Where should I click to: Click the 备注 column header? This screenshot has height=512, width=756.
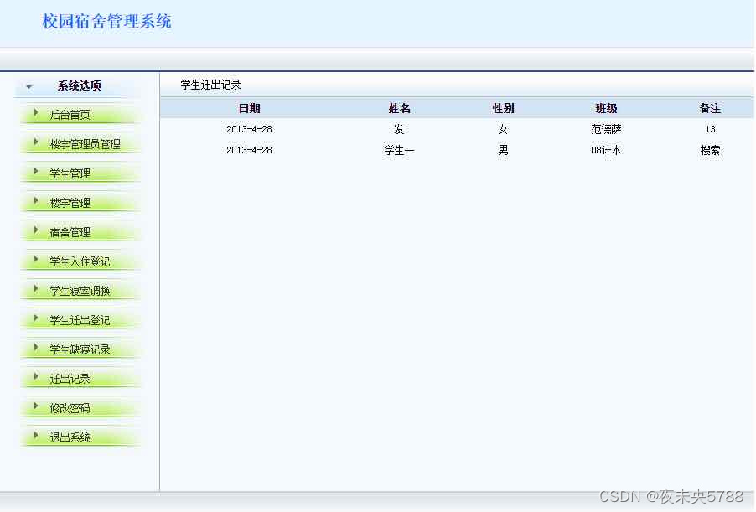pyautogui.click(x=710, y=108)
